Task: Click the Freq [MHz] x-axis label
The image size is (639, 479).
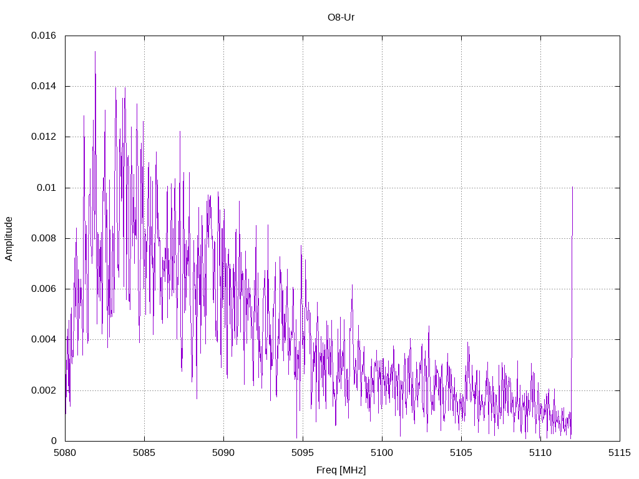Action: point(341,470)
